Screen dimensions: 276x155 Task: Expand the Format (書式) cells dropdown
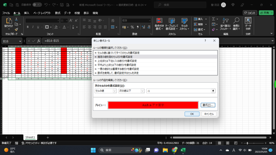point(204,30)
